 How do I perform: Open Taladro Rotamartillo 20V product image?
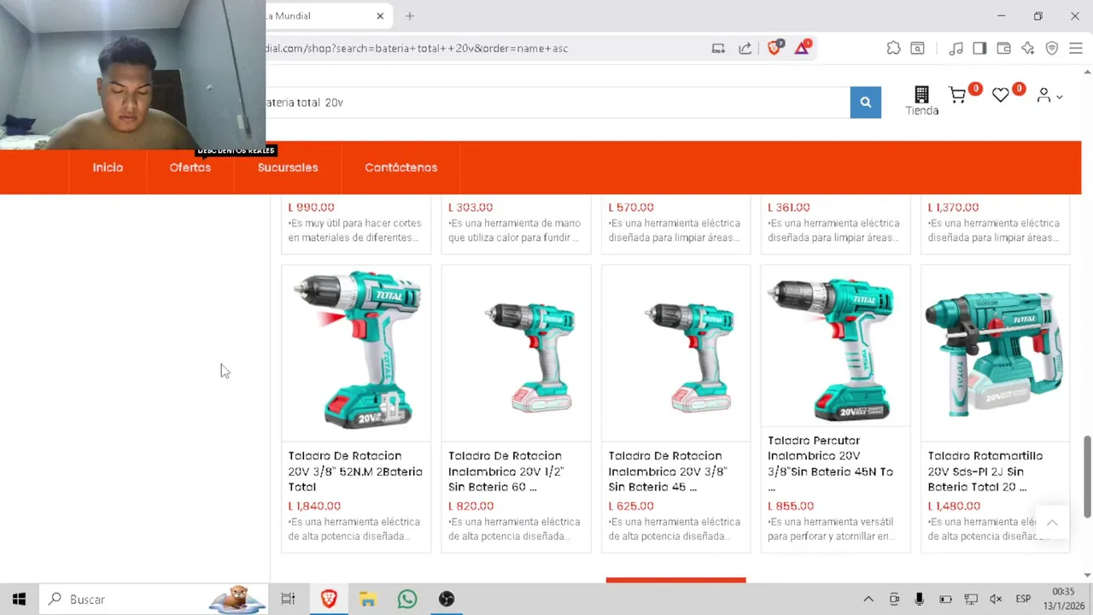(x=995, y=351)
